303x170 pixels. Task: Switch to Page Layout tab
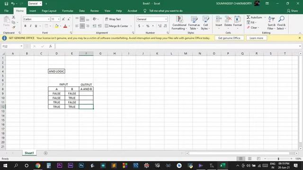(49, 11)
